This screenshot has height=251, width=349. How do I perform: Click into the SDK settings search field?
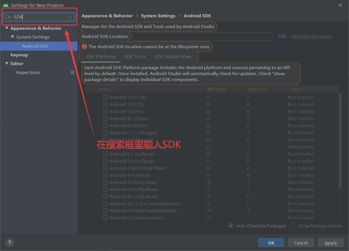click(x=40, y=17)
